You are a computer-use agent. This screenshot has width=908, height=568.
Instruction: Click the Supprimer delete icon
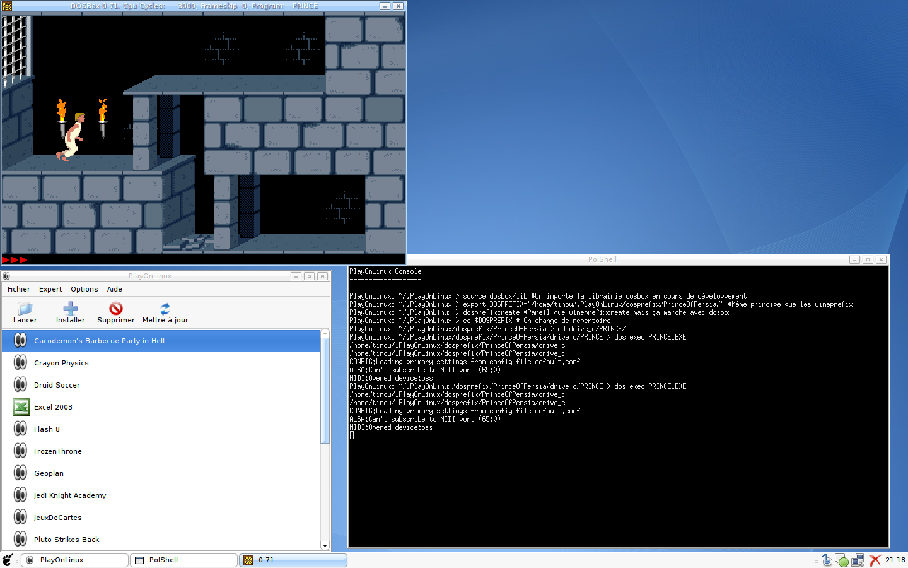tap(116, 309)
